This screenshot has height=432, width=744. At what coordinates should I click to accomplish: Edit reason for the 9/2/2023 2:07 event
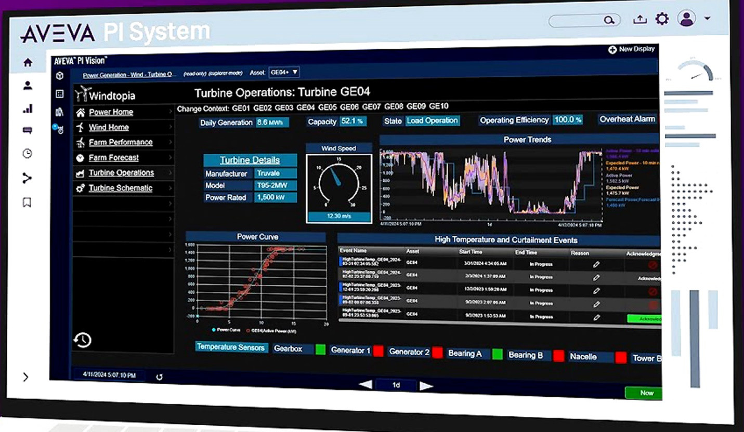point(596,304)
